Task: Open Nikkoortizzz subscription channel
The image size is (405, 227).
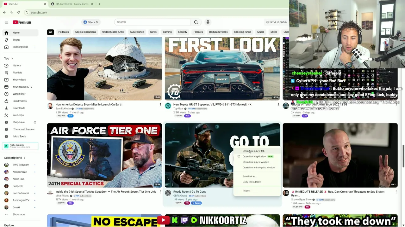Action: [20, 172]
